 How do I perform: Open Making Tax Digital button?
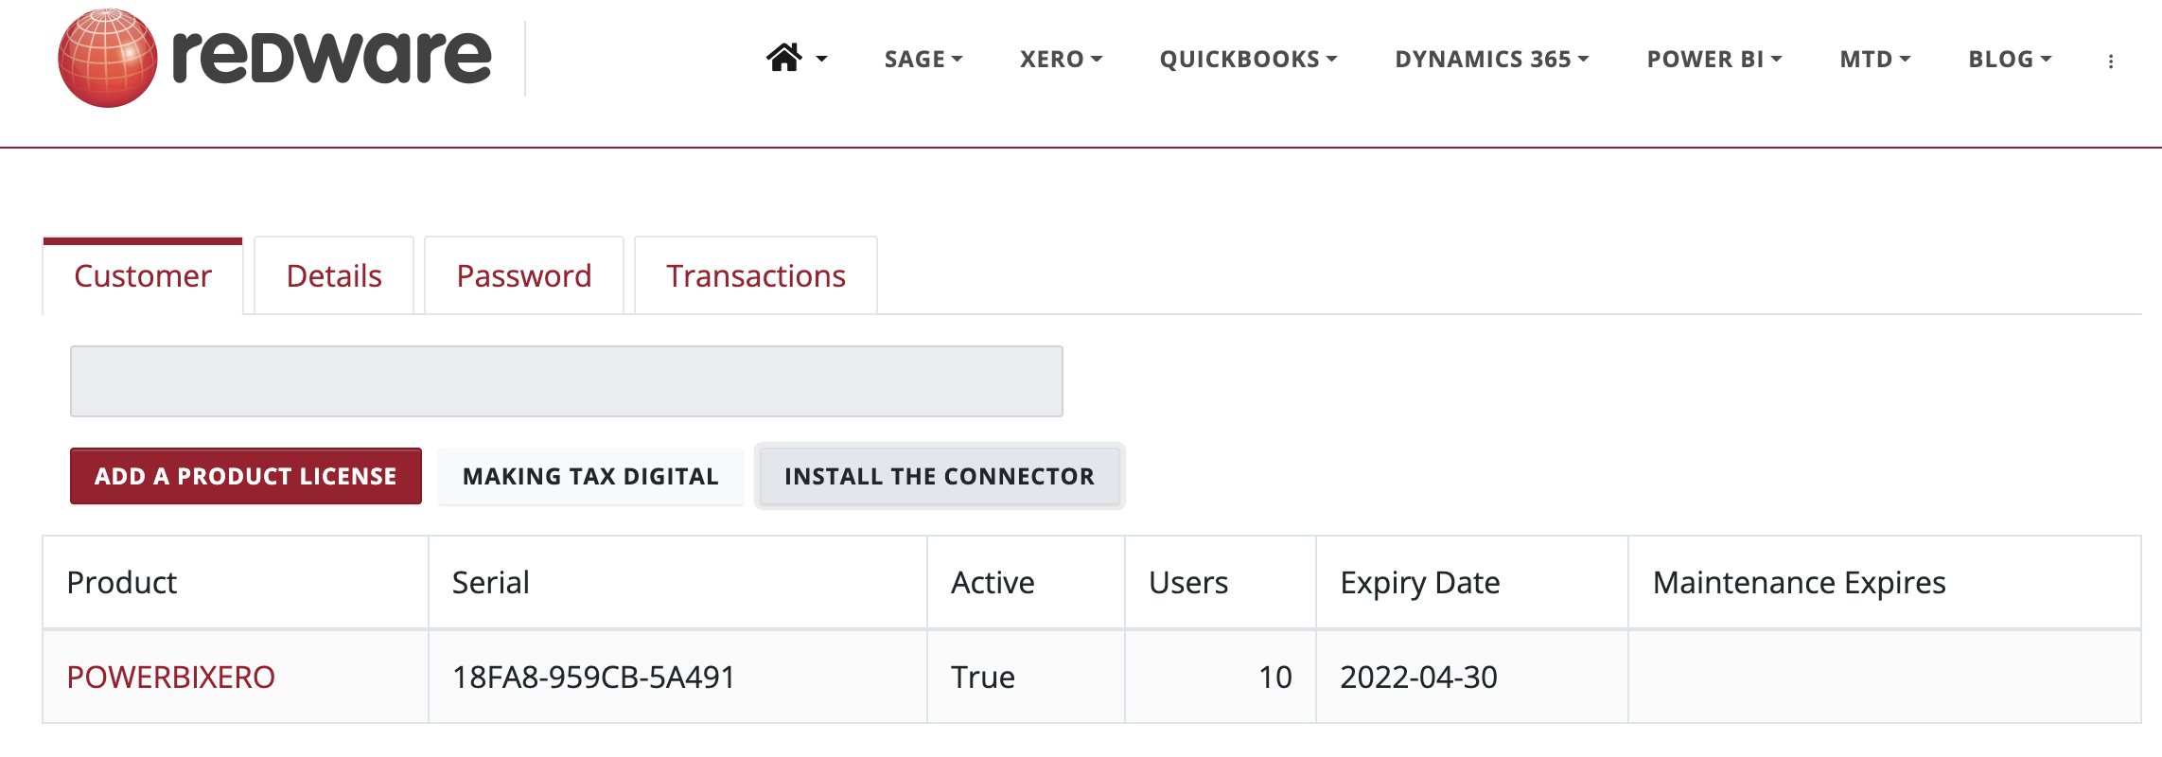tap(590, 476)
